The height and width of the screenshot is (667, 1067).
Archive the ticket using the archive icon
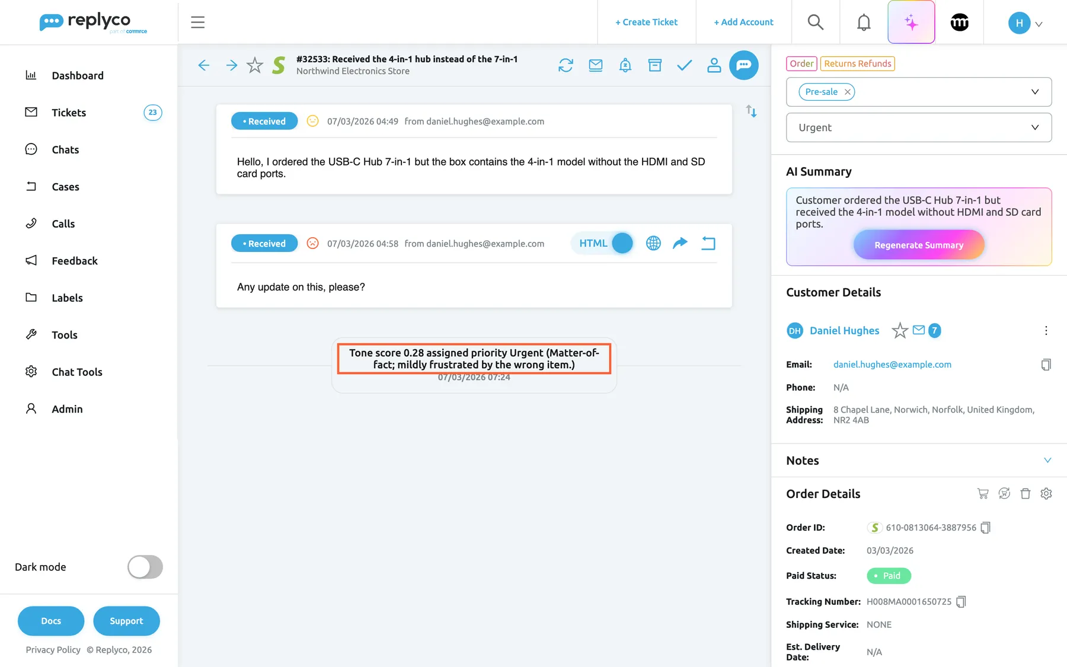[x=654, y=65]
